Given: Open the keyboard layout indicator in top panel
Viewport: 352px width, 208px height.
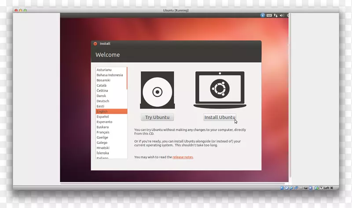Looking at the screenshot, I should [x=269, y=15].
